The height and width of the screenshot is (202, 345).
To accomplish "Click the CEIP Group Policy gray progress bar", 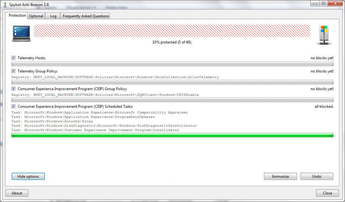I will pos(172,100).
